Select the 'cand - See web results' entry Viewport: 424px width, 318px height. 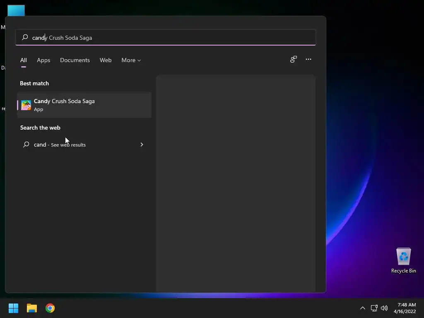coord(84,145)
